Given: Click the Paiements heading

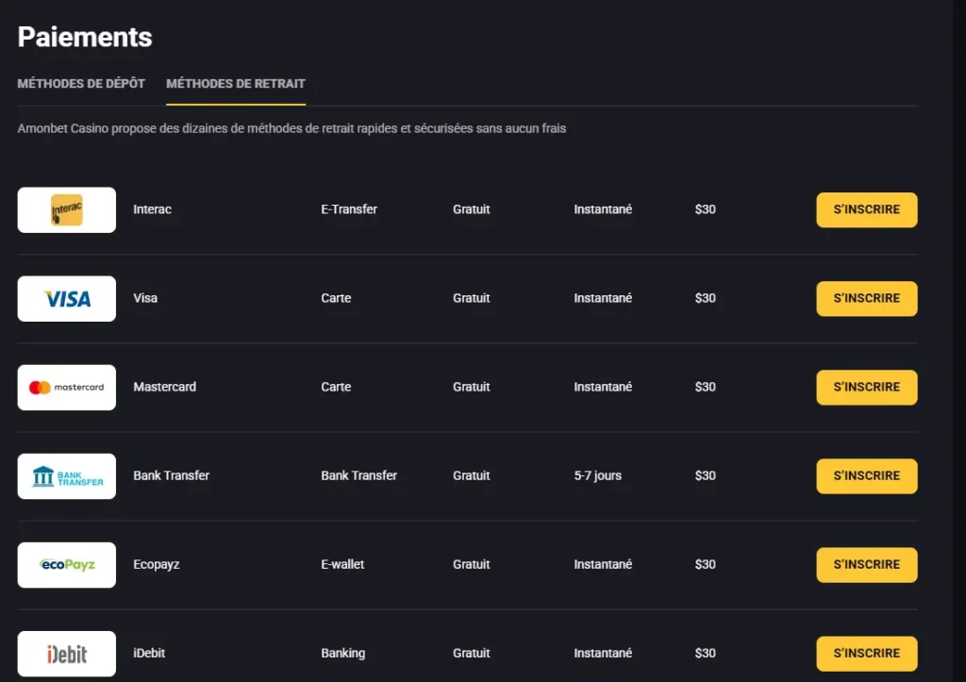Looking at the screenshot, I should [x=85, y=37].
